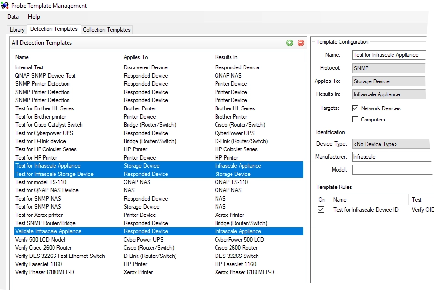The image size is (434, 296).
Task: Select the Test SNMP Router/Bridge template
Action: 159,223
